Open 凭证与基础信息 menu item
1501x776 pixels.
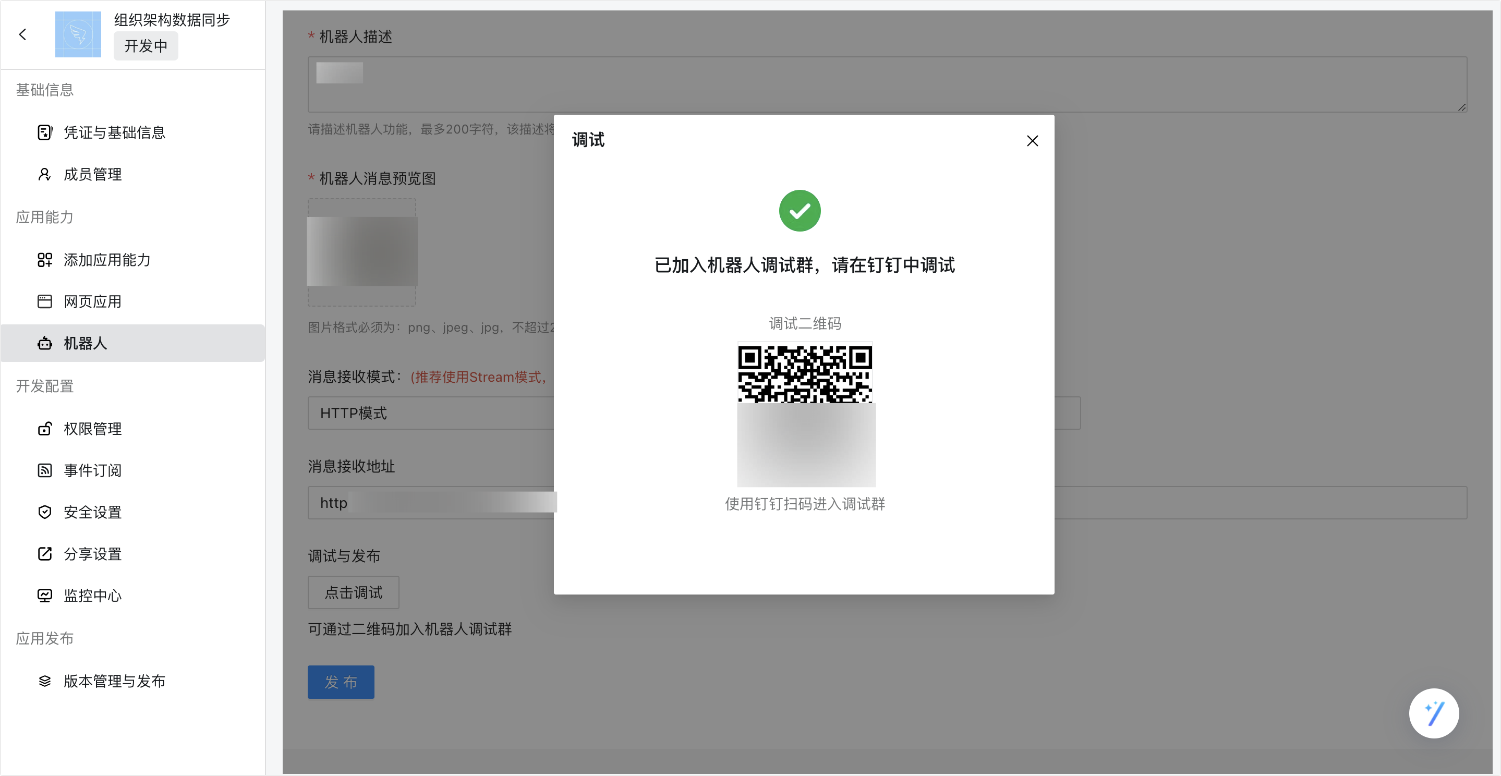click(x=133, y=133)
